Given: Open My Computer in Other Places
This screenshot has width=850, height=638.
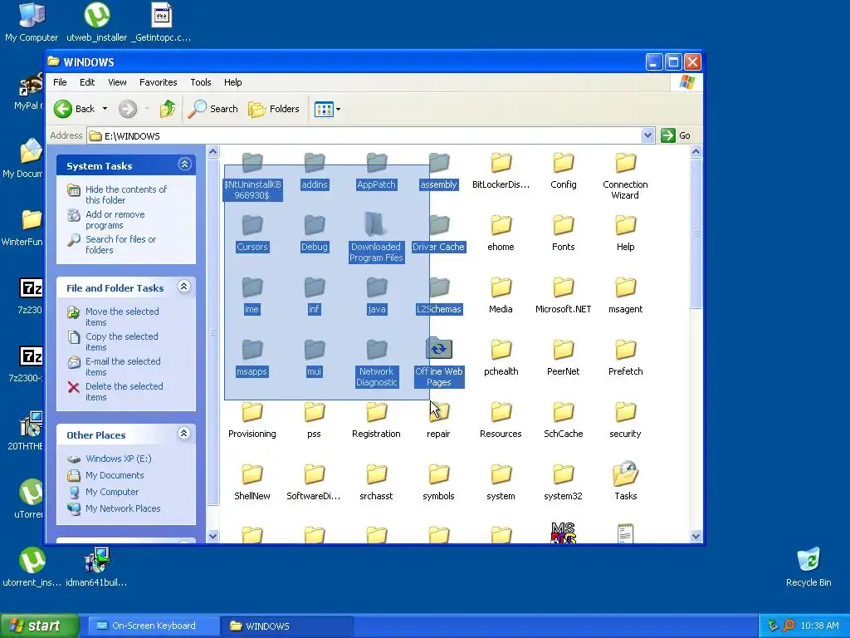Looking at the screenshot, I should pos(112,492).
